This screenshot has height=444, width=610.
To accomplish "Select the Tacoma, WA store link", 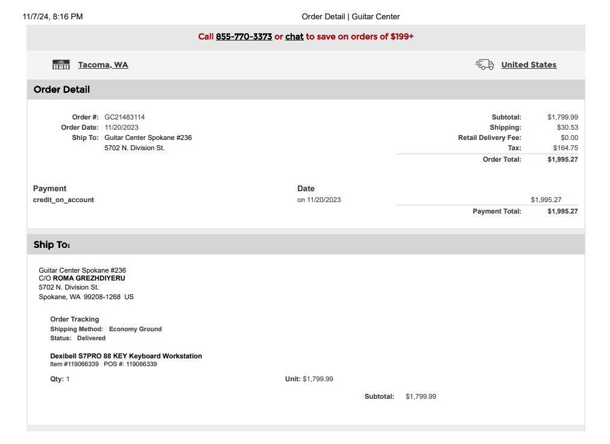I will pos(103,65).
